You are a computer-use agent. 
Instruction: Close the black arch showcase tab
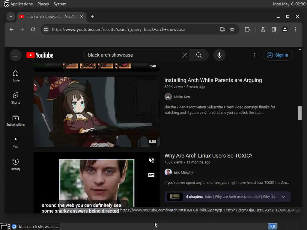coord(82,17)
